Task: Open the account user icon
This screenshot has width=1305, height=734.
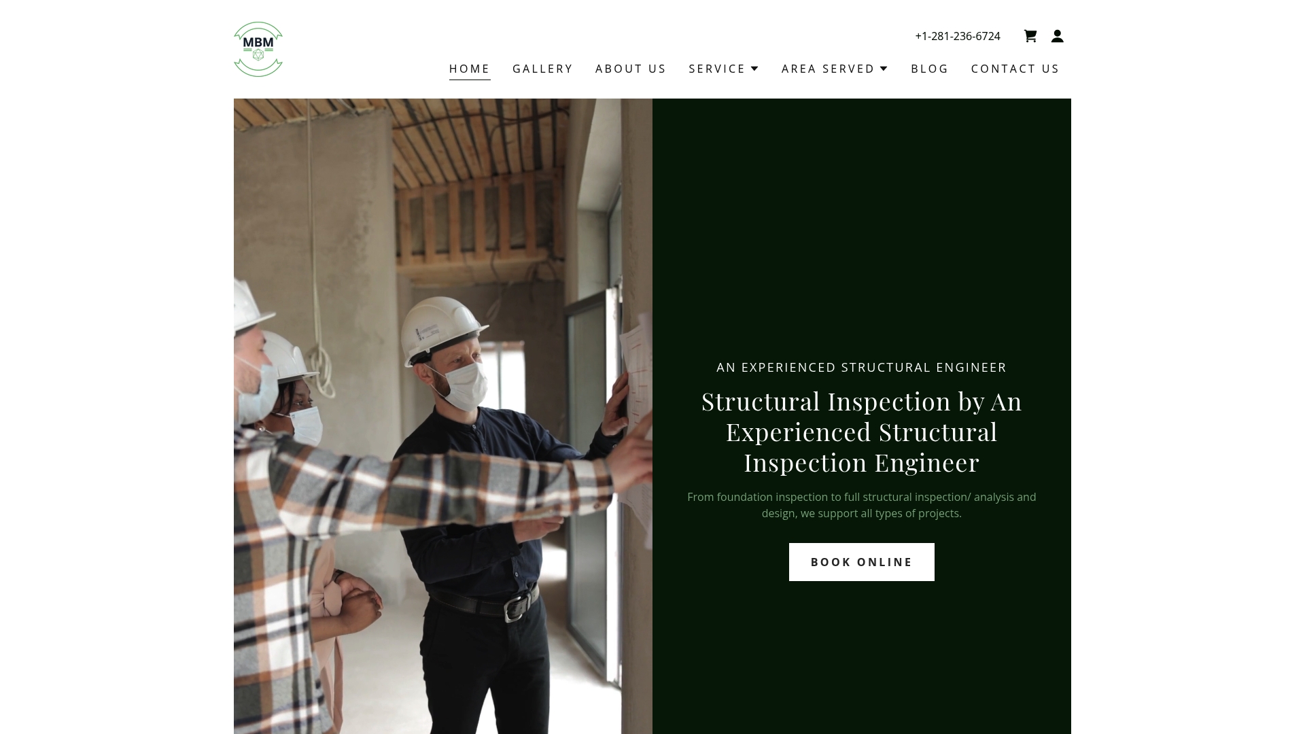Action: click(1057, 36)
